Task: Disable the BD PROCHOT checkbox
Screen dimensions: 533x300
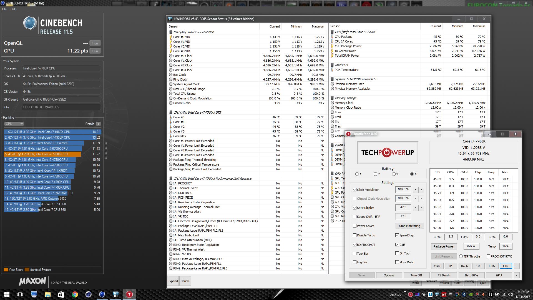Action: tap(355, 245)
